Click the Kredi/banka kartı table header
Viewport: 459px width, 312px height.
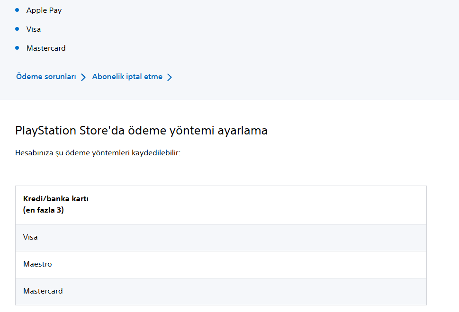point(221,205)
